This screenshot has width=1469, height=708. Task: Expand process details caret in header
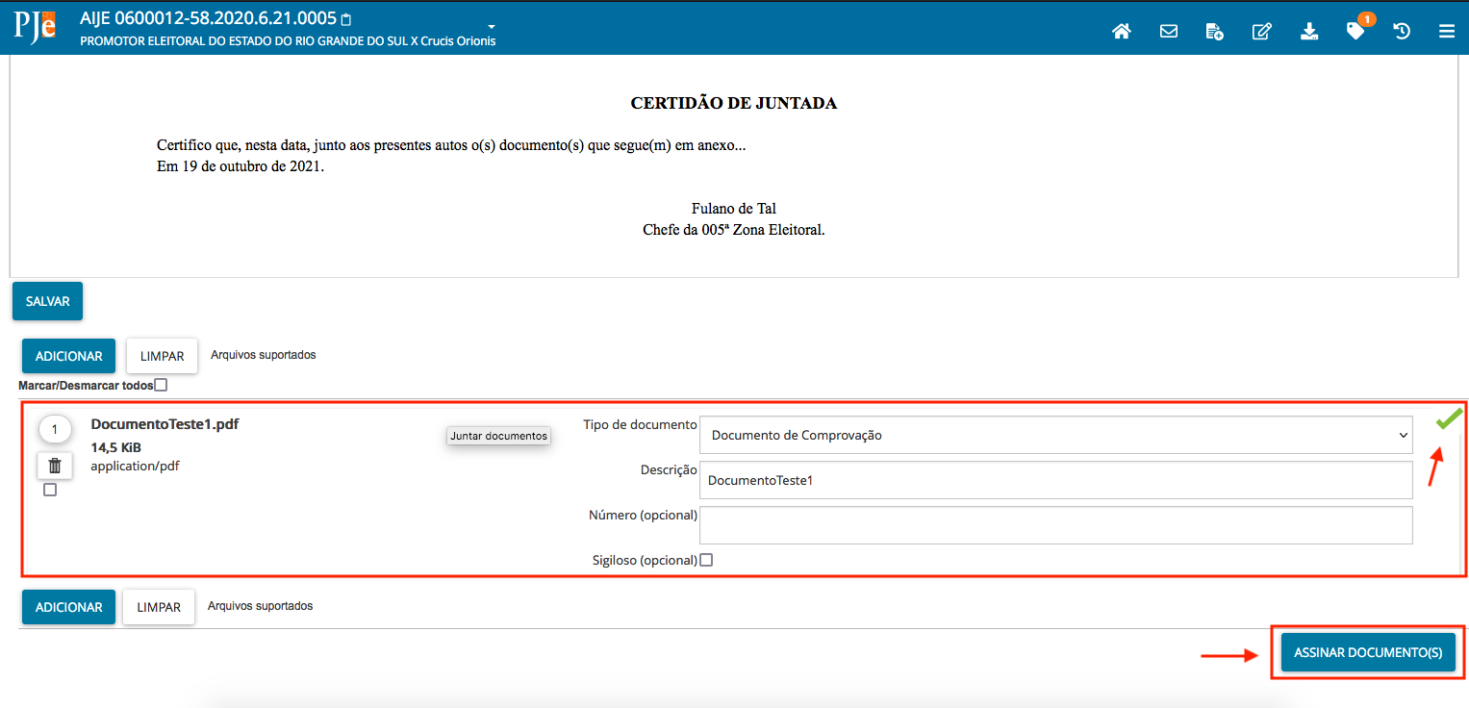point(491,26)
